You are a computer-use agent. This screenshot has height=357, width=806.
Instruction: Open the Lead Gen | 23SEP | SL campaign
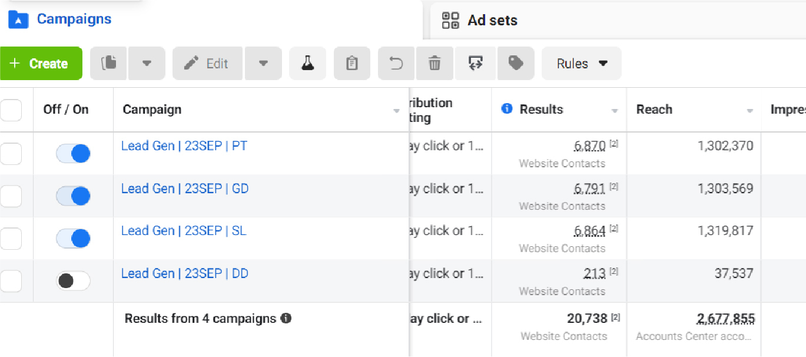click(184, 231)
